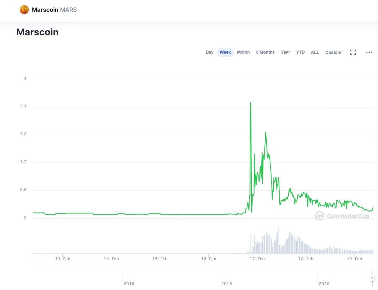Click the 17. Feb axis label
378x290 pixels.
[257, 259]
